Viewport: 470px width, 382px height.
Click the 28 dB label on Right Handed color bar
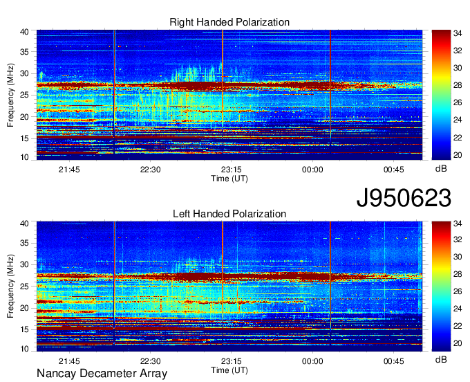[458, 85]
